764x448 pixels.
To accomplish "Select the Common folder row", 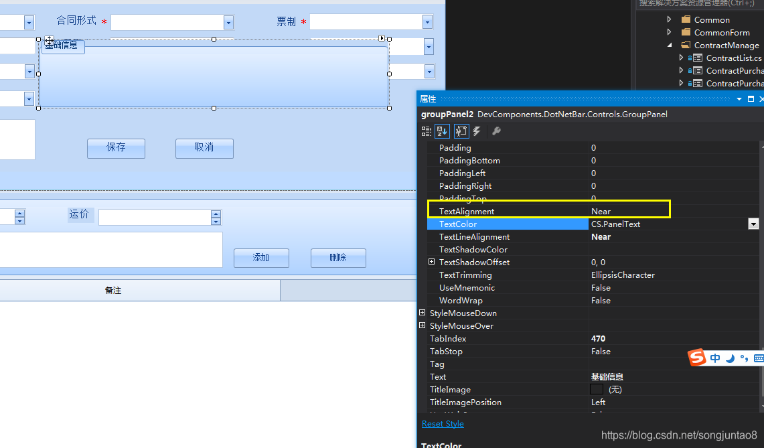I will coord(712,19).
